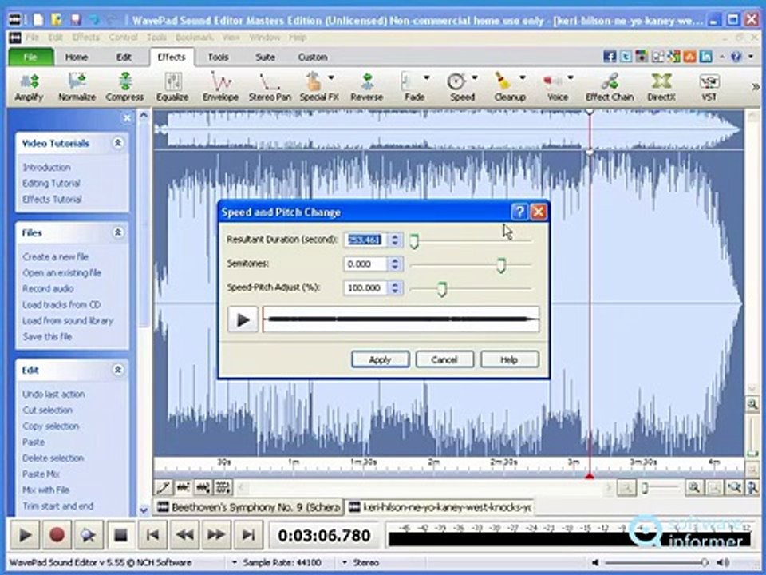Switch to the Tools ribbon tab
Screen dimensions: 766x575
click(218, 57)
